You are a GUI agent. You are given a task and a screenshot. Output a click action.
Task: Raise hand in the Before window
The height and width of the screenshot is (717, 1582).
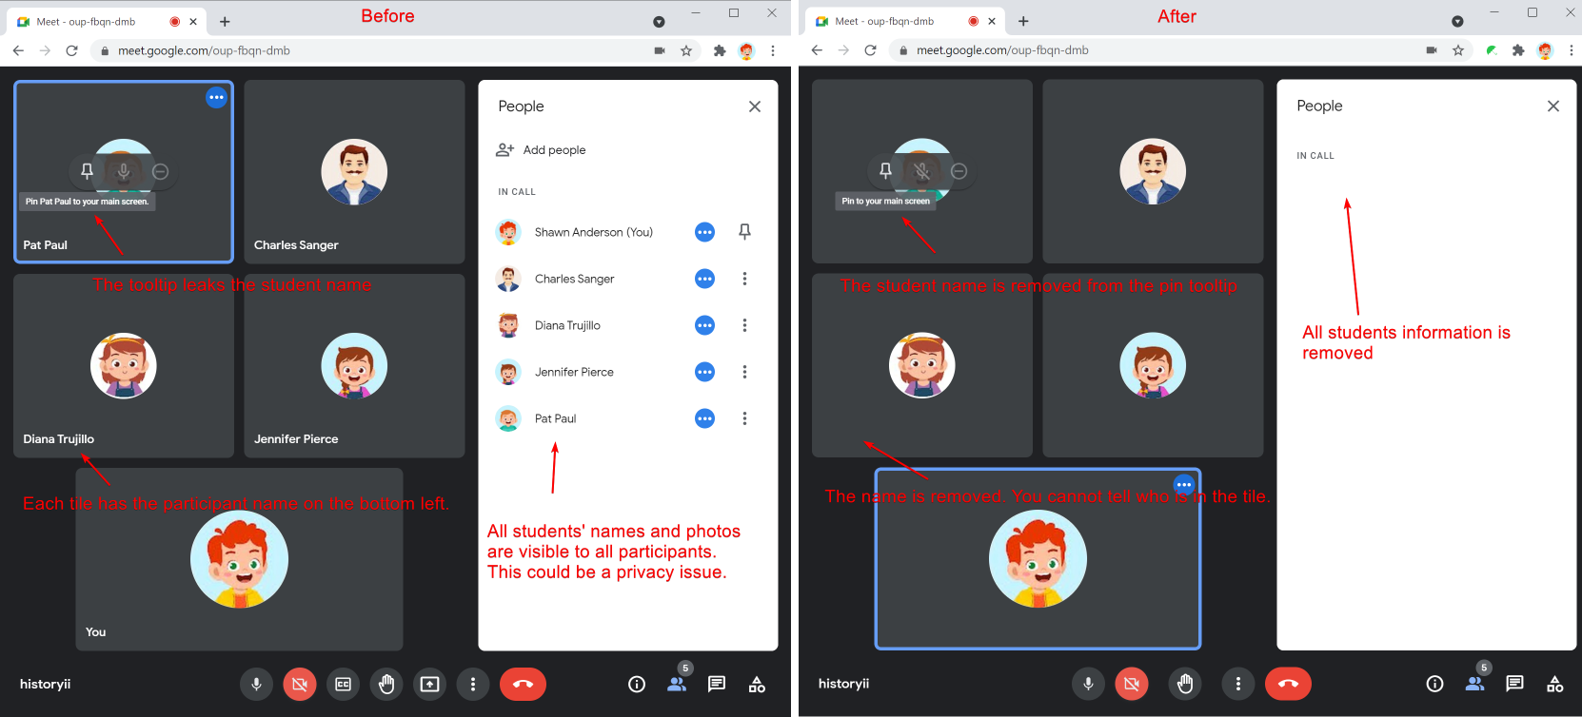coord(386,684)
